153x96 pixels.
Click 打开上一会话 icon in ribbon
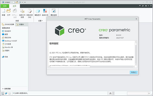[15, 11]
